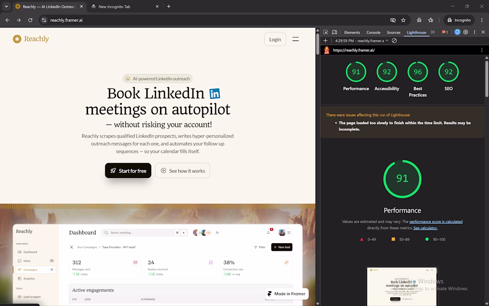
Task: Click the Lighthouse page screenshot thumbnail
Action: 402,286
